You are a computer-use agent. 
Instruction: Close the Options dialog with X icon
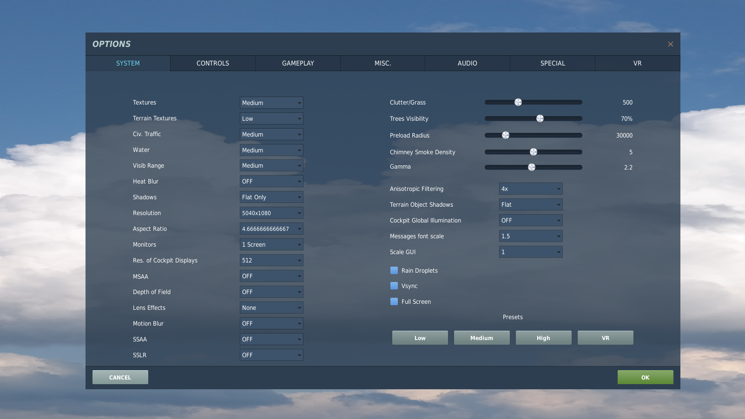(x=670, y=44)
